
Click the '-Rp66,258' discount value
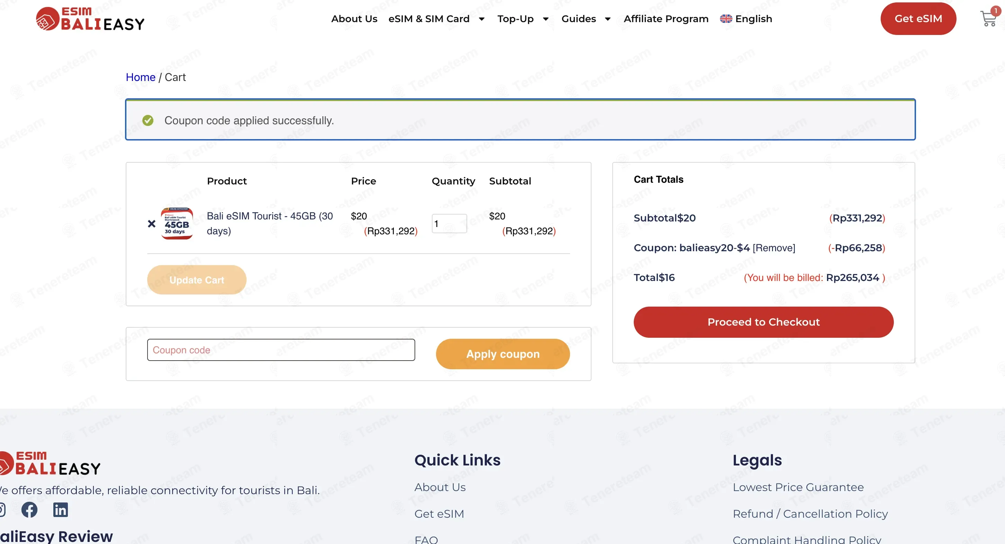856,248
